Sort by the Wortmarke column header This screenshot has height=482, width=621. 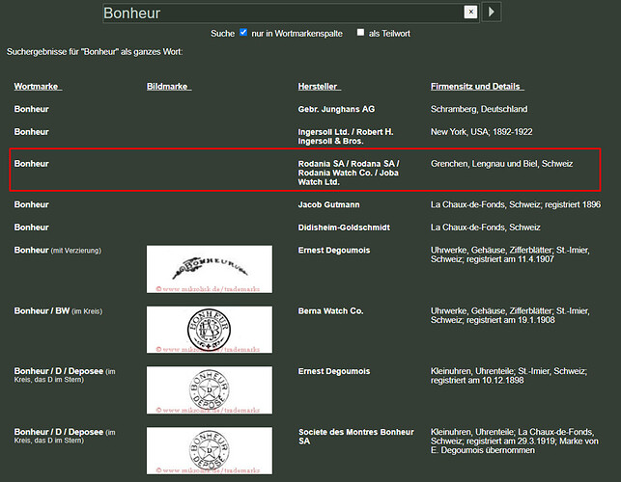tap(38, 86)
